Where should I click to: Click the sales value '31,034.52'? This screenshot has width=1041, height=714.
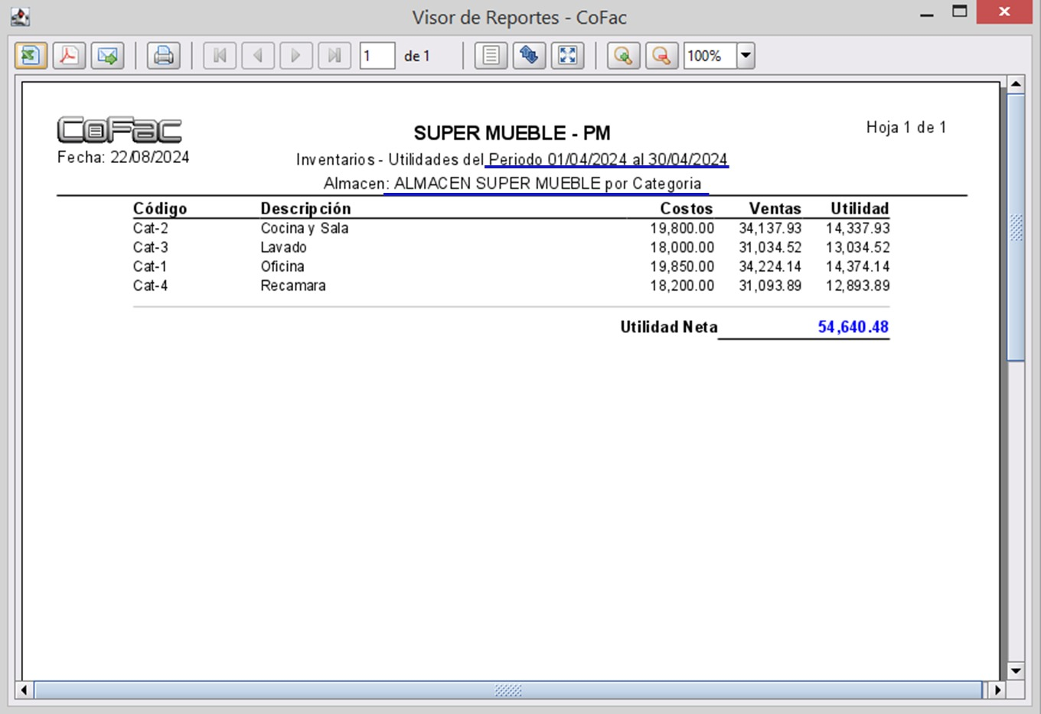(x=770, y=247)
